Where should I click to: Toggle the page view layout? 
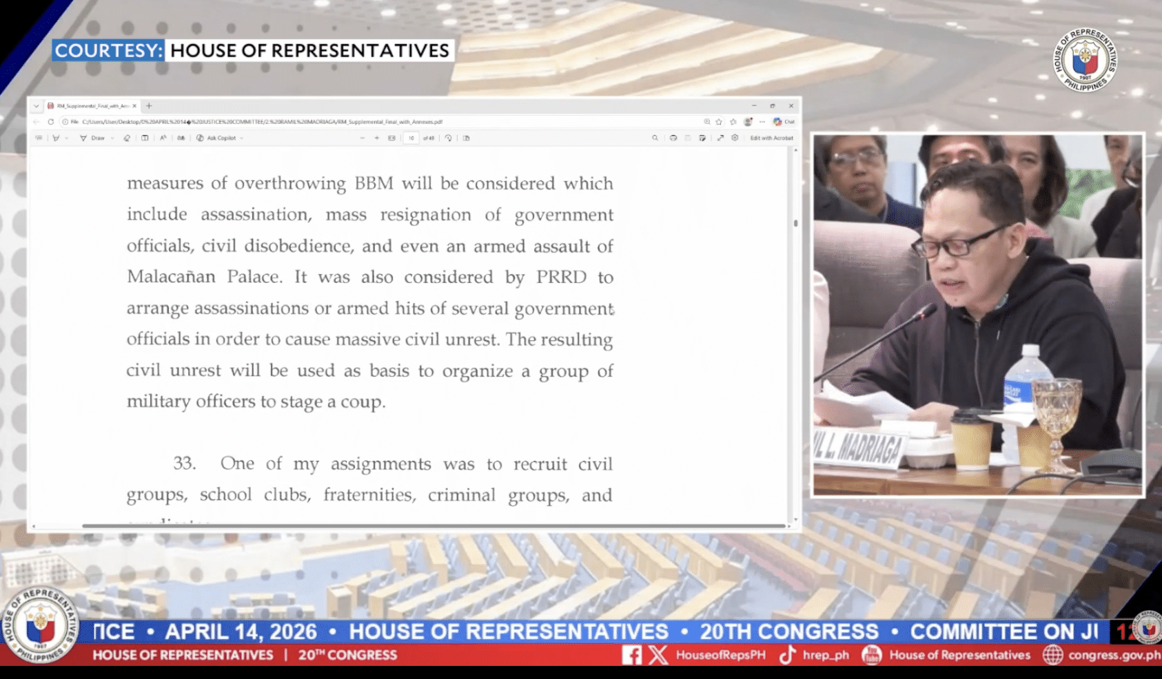coord(467,138)
